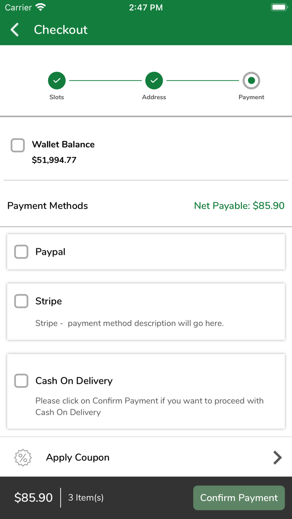Select the Payment step indicator circle
292x519 pixels.
click(x=251, y=81)
